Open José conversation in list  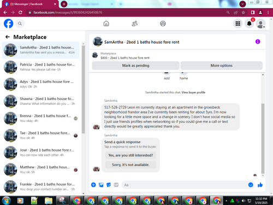(x=40, y=153)
